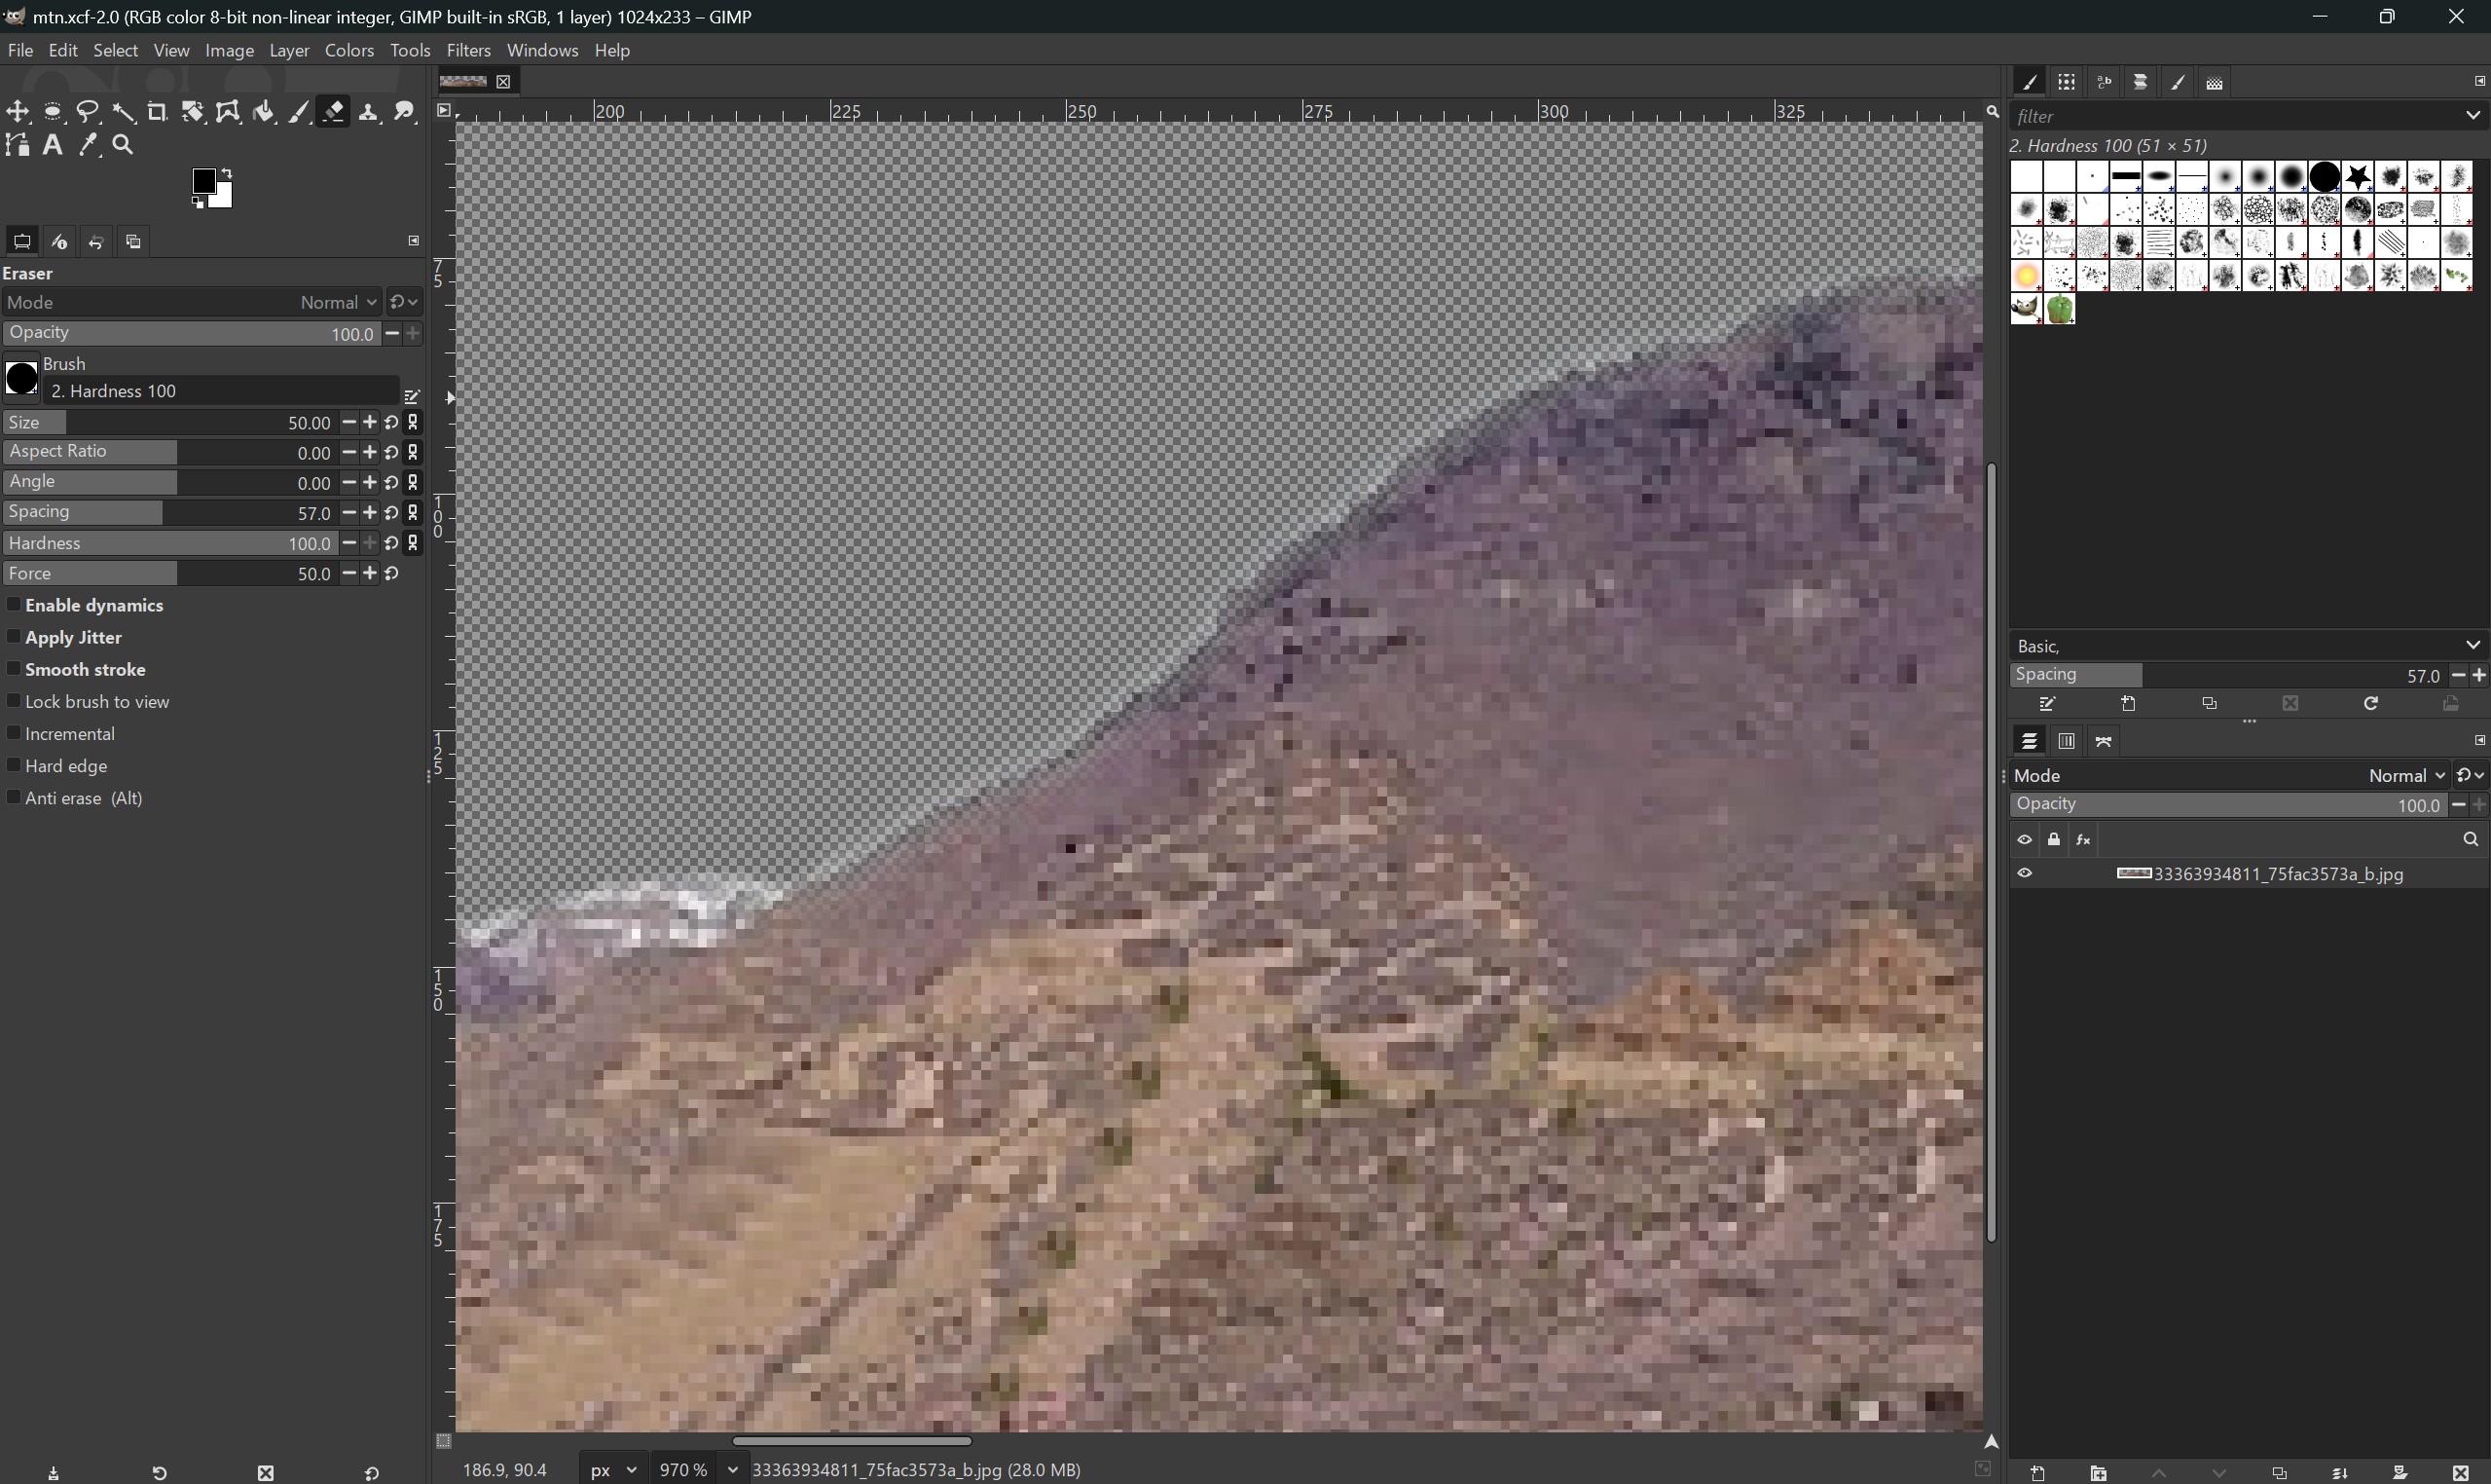Screen dimensions: 2491x1484
Task: Select the Color Picker eyedropper tool
Action: point(88,146)
